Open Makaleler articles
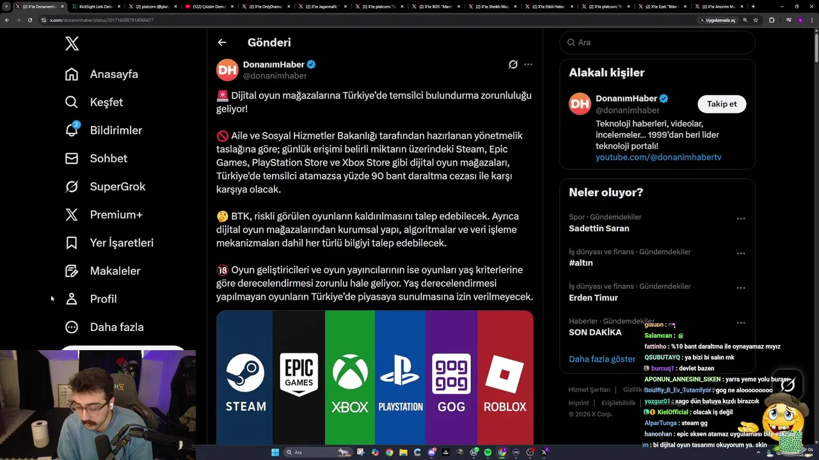 103,271
